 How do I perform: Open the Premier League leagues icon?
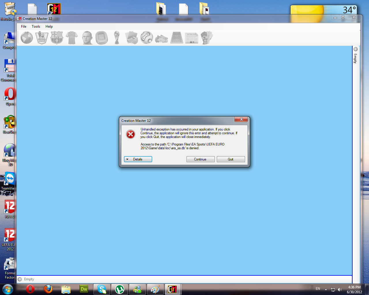[x=42, y=38]
